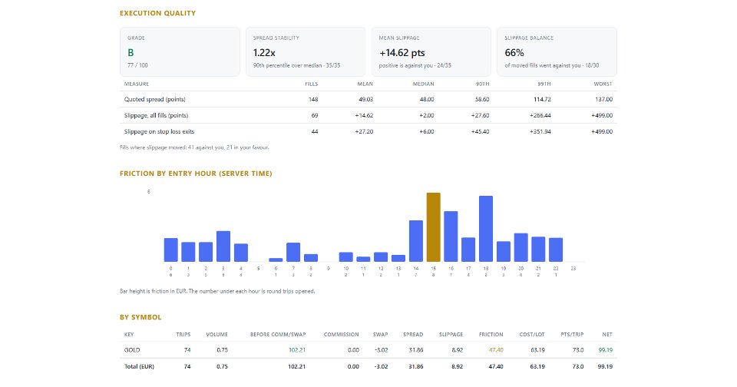Click the 90TH column header
The height and width of the screenshot is (387, 737).
coord(483,84)
